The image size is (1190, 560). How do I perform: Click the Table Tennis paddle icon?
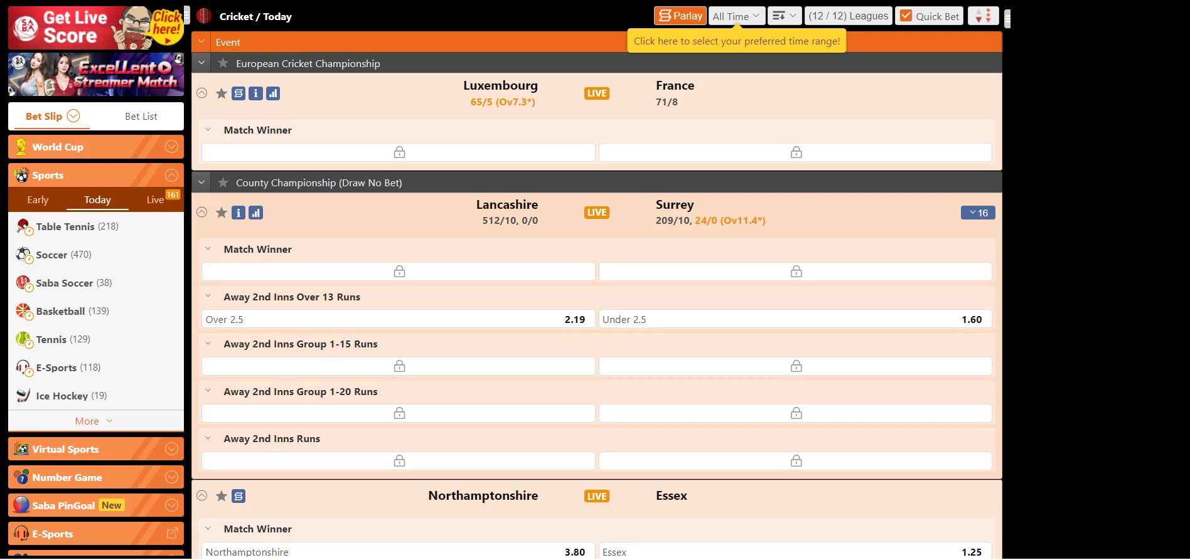24,226
